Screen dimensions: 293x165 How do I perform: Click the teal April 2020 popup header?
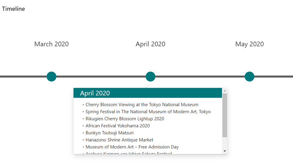pos(147,93)
